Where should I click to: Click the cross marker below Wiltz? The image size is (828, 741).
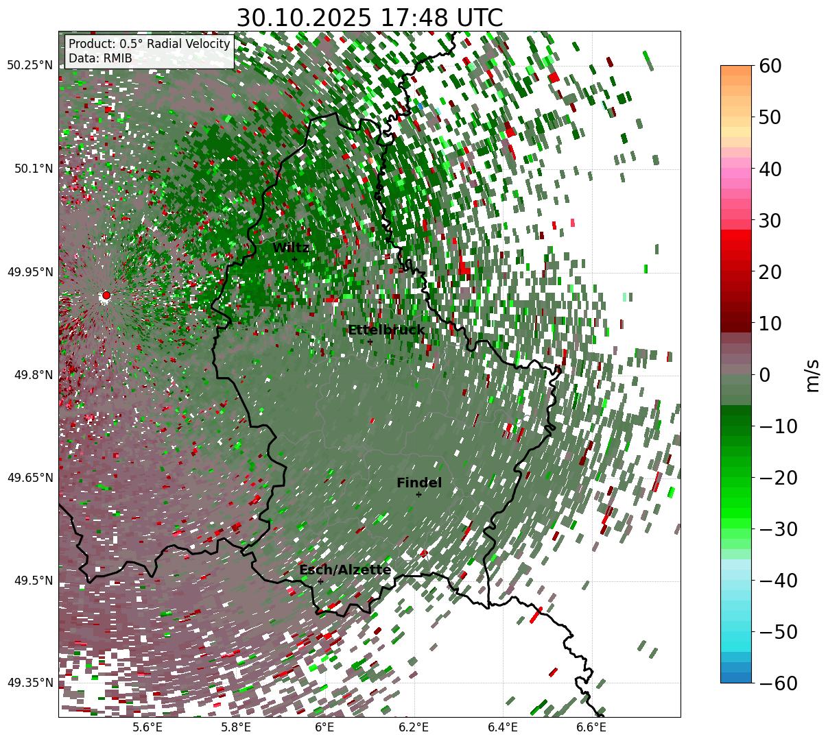coord(294,259)
